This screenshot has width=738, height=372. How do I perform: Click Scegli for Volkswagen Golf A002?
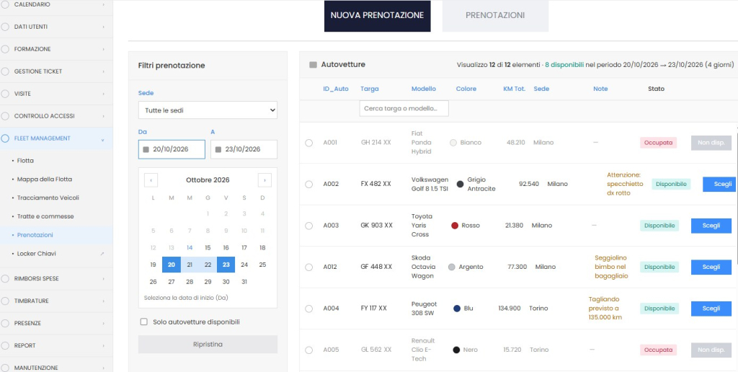point(719,184)
